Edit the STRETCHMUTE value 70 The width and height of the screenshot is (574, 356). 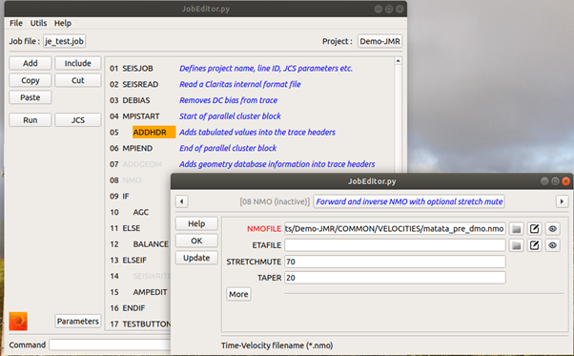pyautogui.click(x=395, y=262)
